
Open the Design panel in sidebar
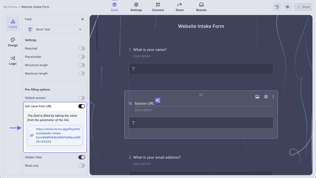(13, 42)
